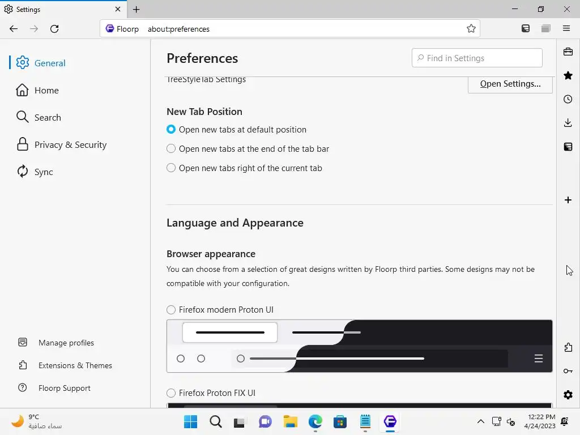Image resolution: width=580 pixels, height=435 pixels.
Task: Open the panel icon below Downloads in the sidebar
Action: click(x=568, y=147)
